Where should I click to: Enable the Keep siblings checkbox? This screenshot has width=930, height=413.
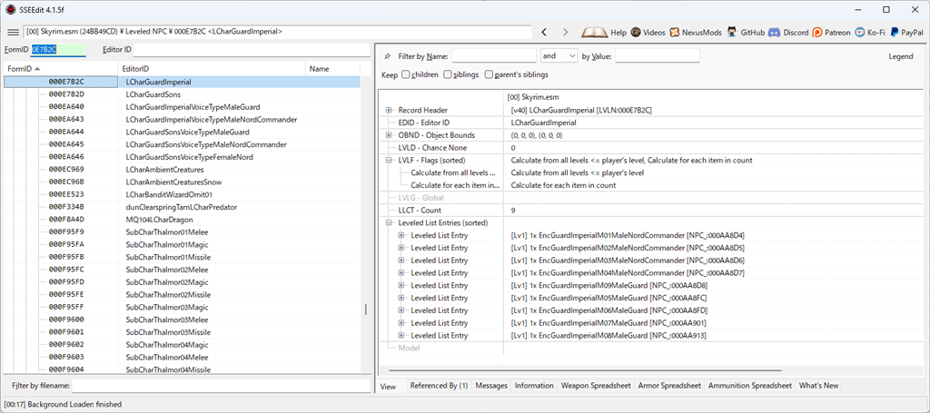point(448,74)
